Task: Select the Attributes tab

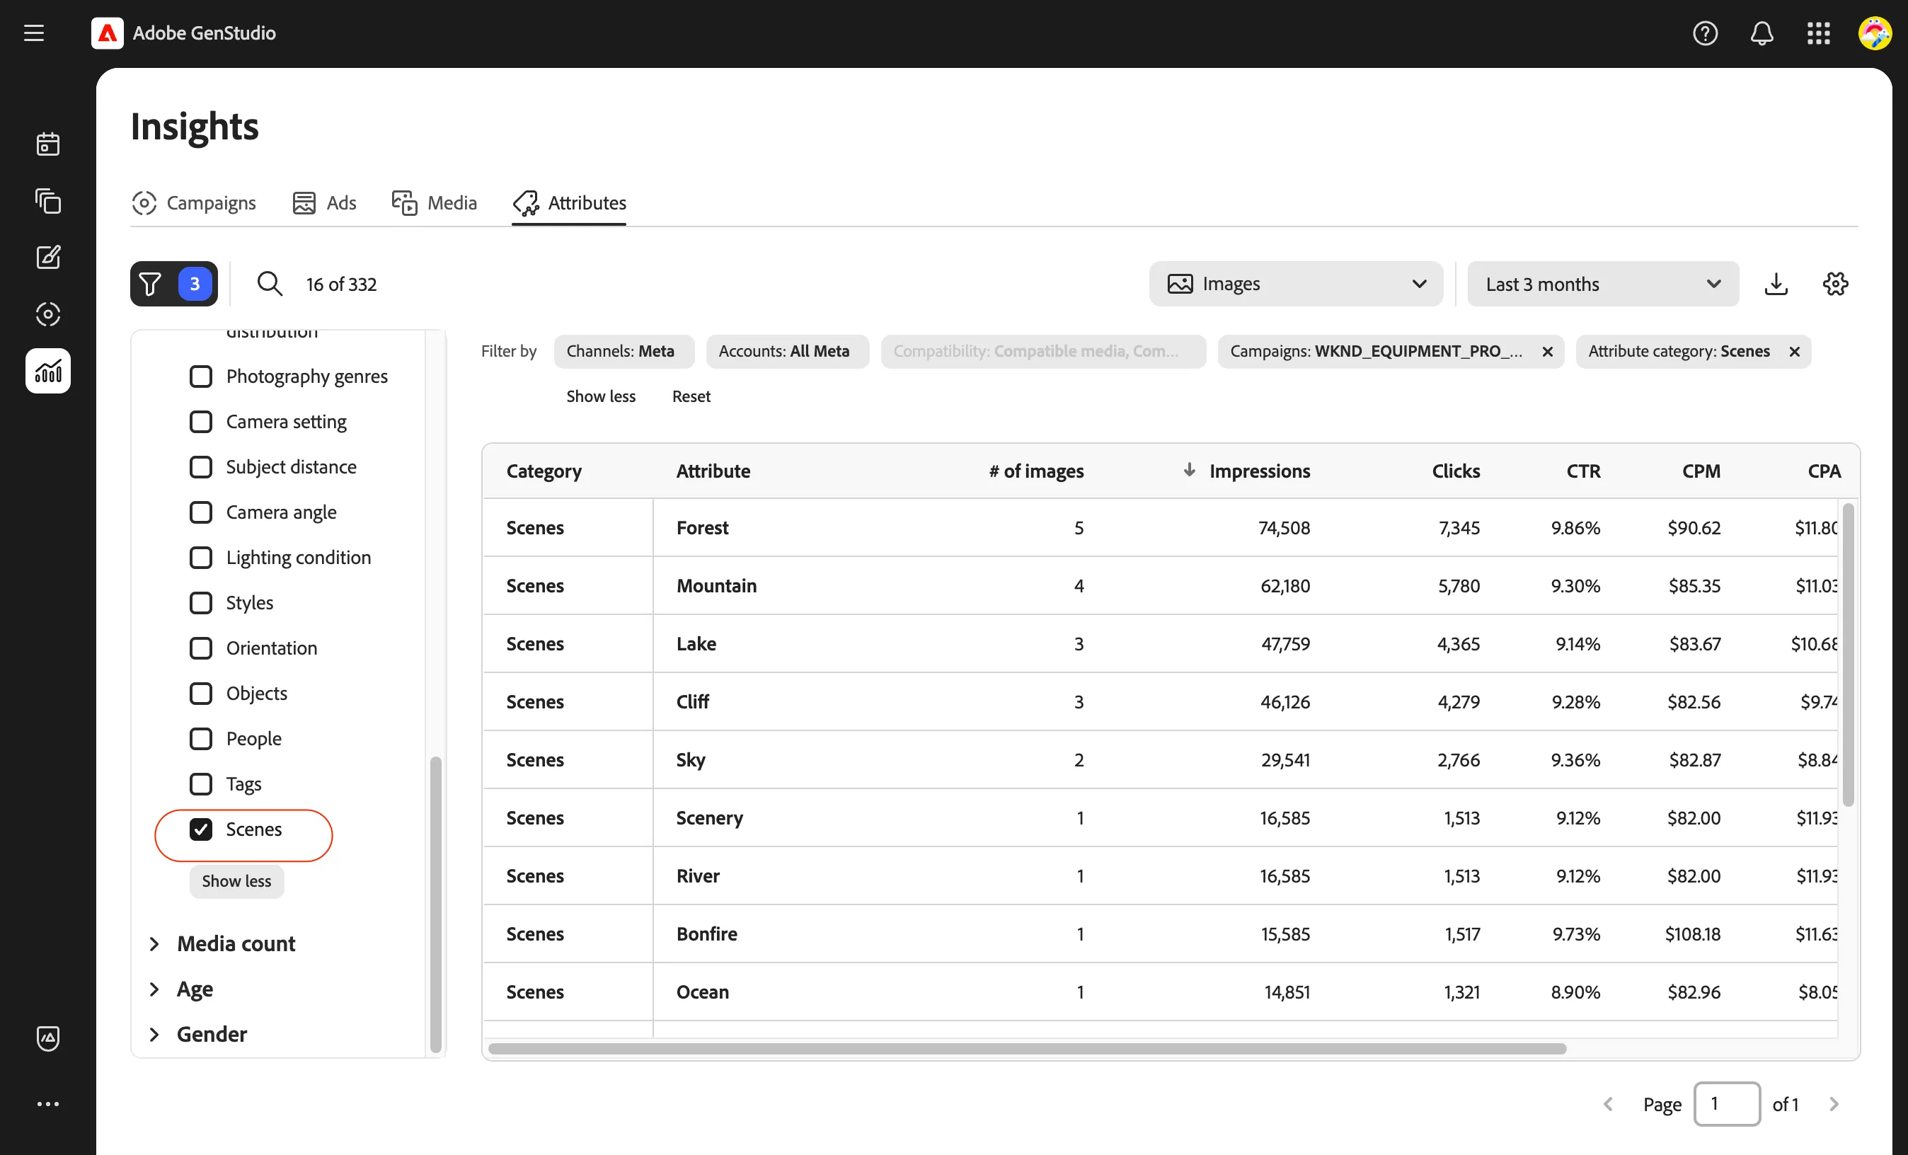Action: click(569, 203)
